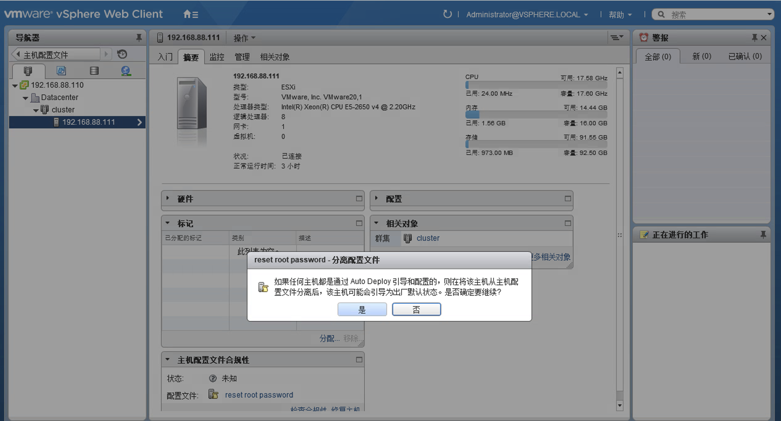
Task: Collapse the 主机配置文件合规性 panel
Action: 168,360
